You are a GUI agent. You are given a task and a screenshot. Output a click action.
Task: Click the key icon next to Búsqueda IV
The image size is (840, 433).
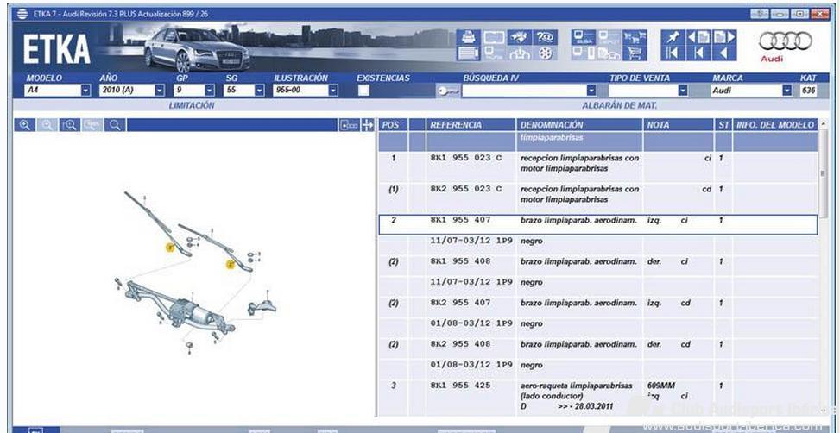point(448,91)
